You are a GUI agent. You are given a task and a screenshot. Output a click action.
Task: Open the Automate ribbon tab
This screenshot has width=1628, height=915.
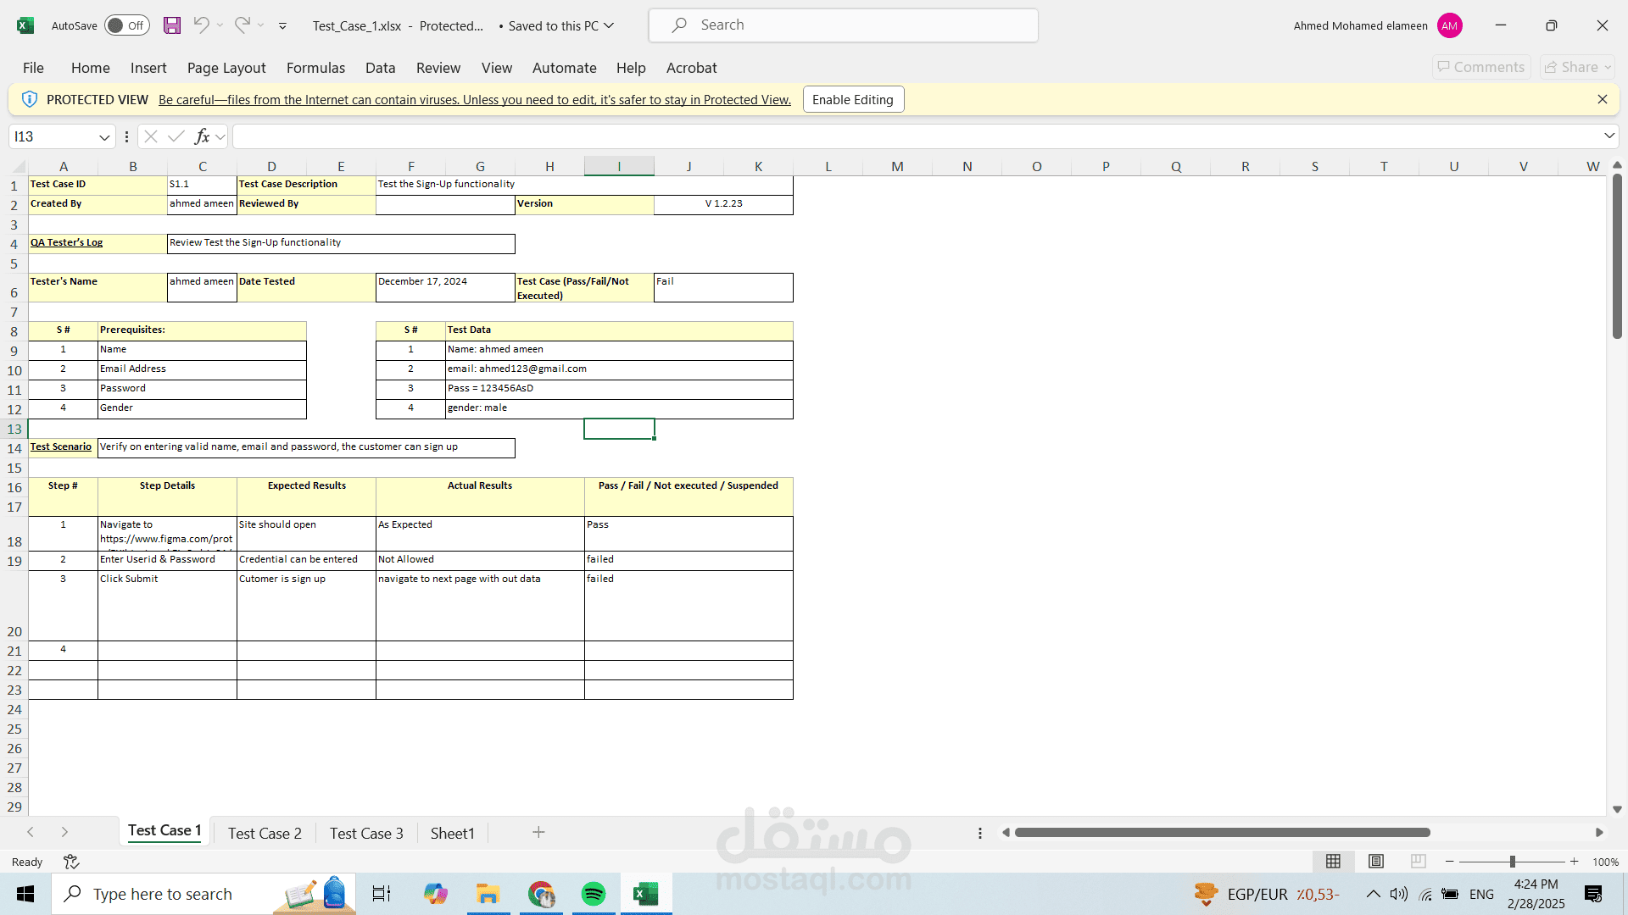564,68
